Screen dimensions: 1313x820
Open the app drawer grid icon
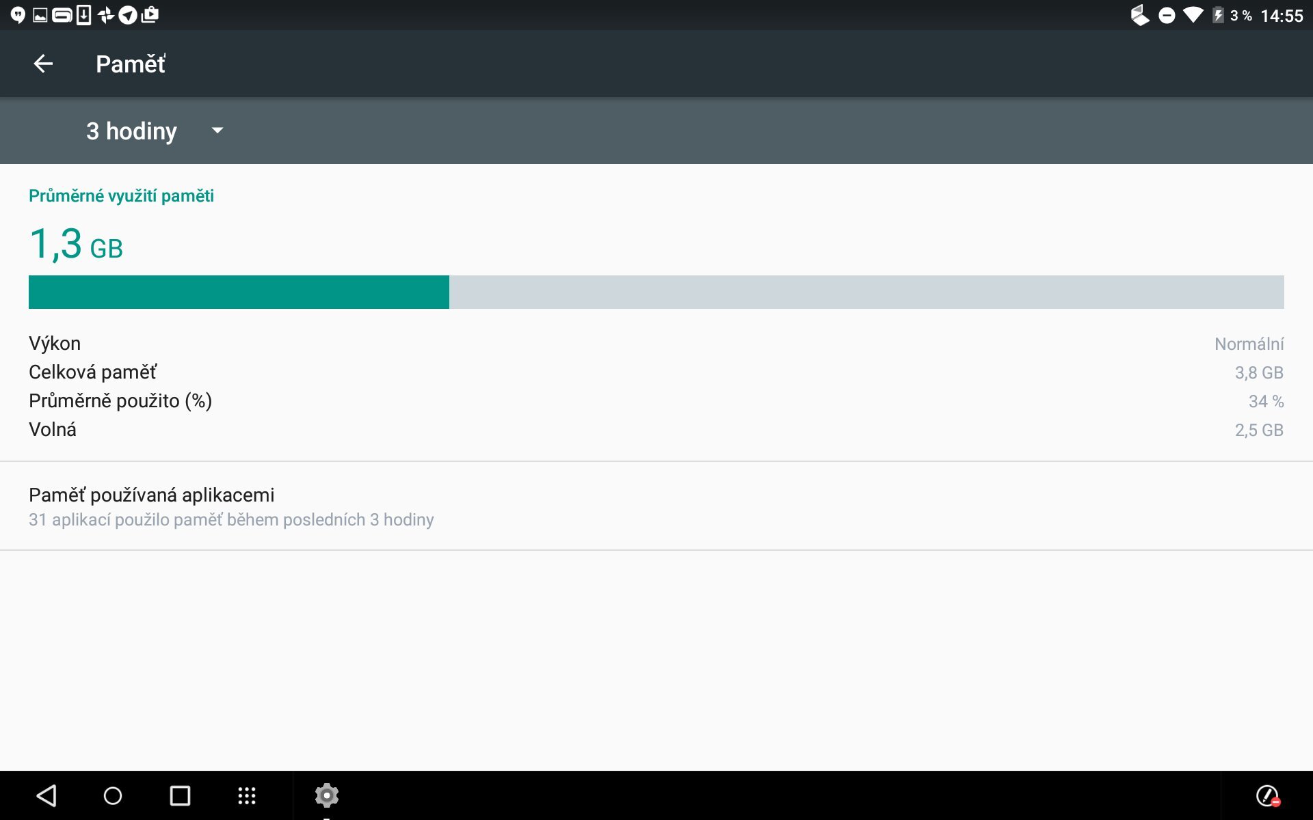pyautogui.click(x=247, y=795)
